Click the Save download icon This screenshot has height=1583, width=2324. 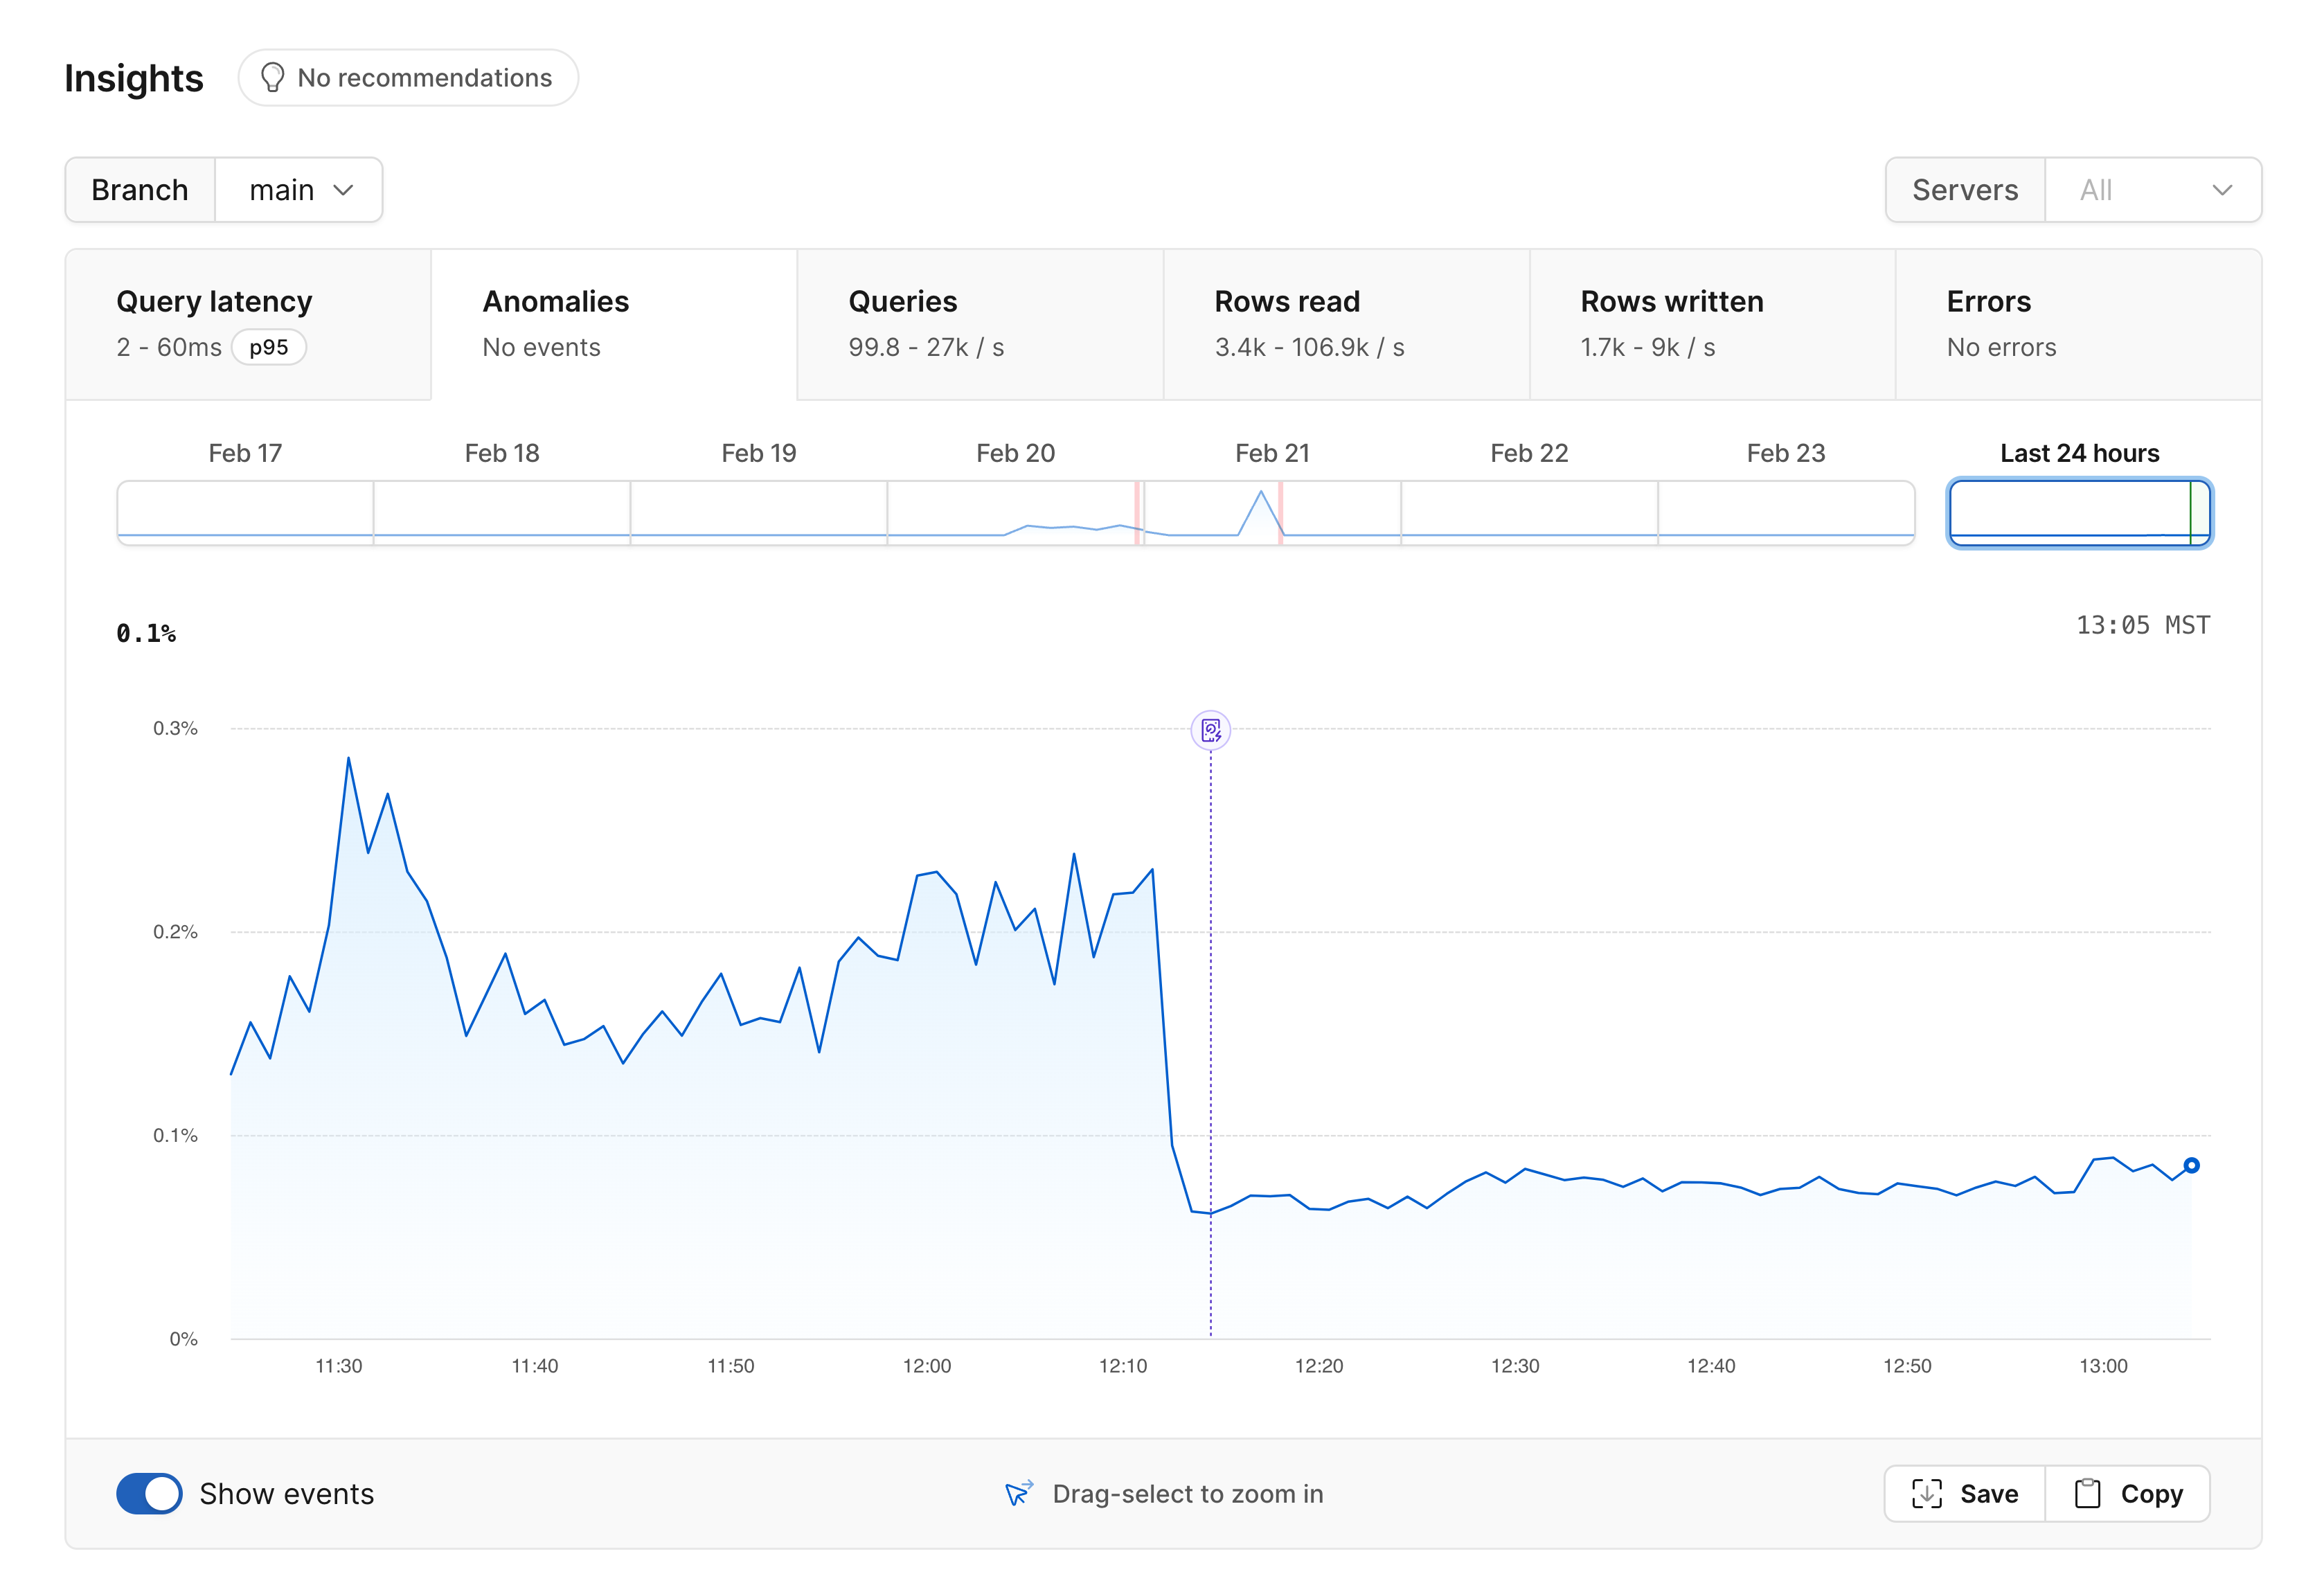pyautogui.click(x=1926, y=1493)
